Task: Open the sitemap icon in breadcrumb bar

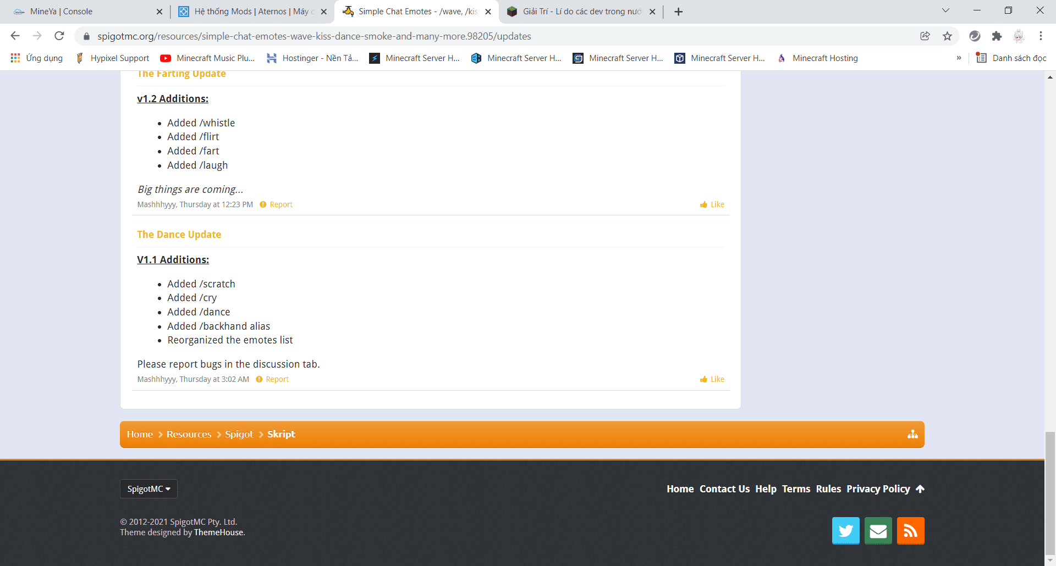Action: tap(912, 434)
